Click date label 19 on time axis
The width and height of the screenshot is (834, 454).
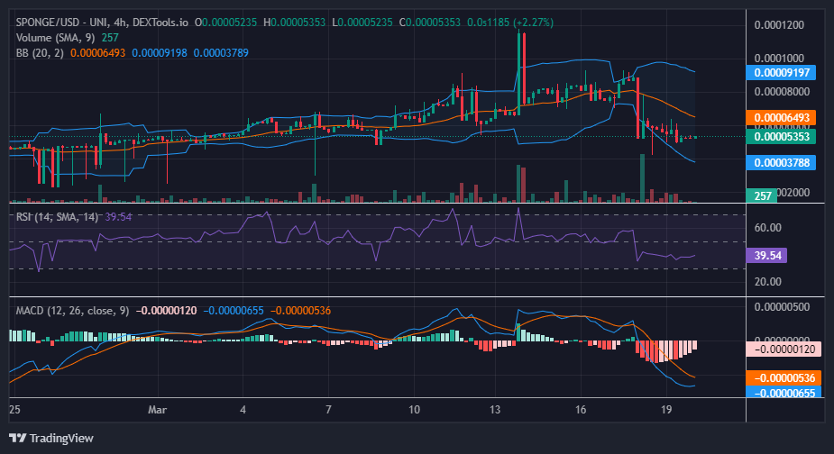666,410
